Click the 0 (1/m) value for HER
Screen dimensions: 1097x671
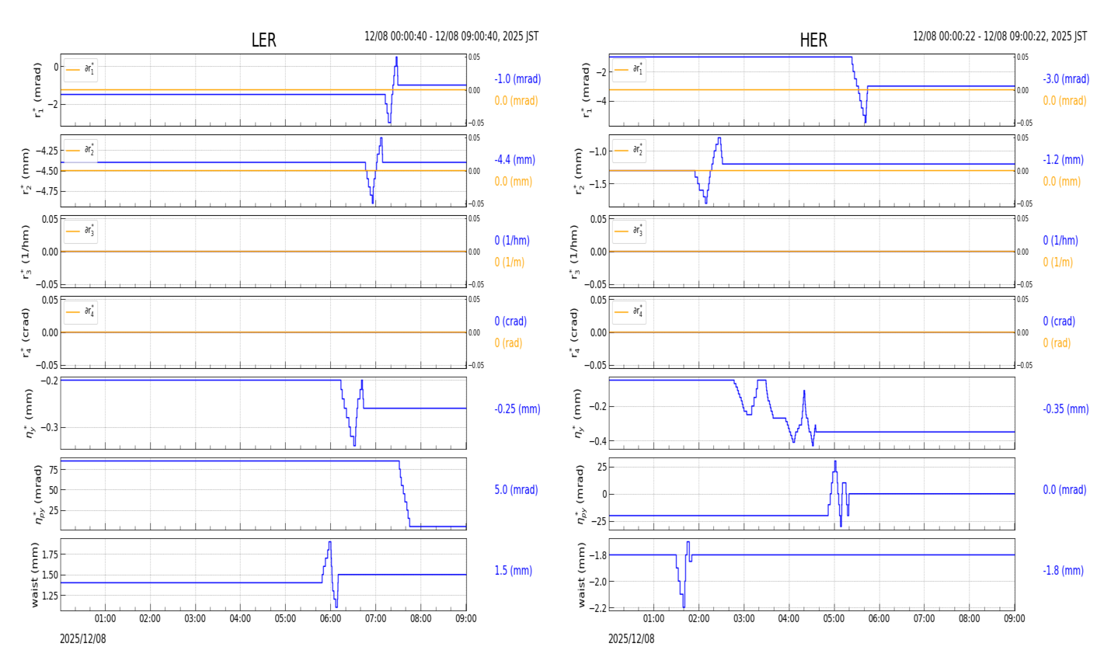(x=1058, y=262)
